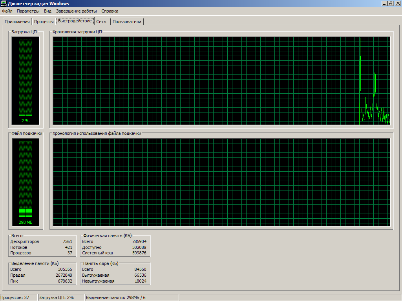This screenshot has width=402, height=301.
Task: Select the Быстродействие tab
Action: click(75, 21)
